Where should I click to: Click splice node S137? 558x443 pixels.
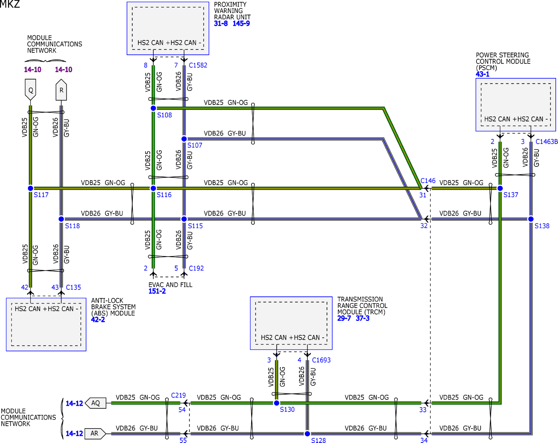coord(500,188)
